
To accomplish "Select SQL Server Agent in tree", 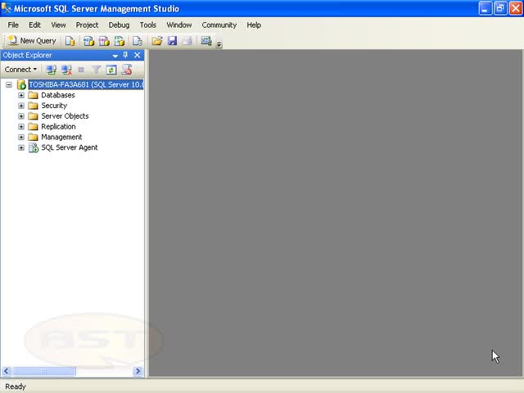I will click(69, 147).
